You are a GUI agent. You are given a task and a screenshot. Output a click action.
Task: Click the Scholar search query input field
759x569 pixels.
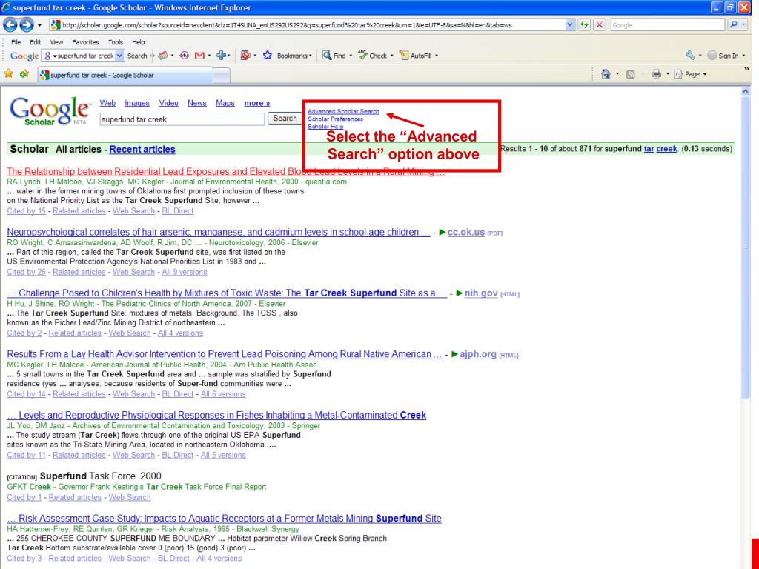click(x=182, y=119)
